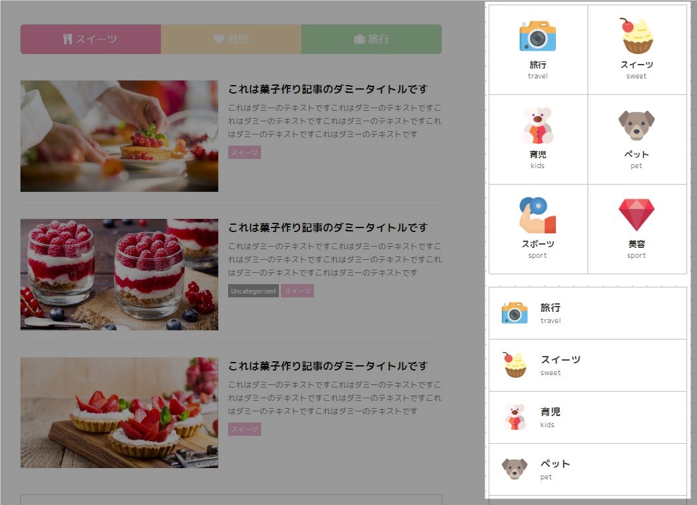Image resolution: width=697 pixels, height=505 pixels.
Task: Click the cupcake icon in the sweet grid tile
Action: (x=637, y=36)
